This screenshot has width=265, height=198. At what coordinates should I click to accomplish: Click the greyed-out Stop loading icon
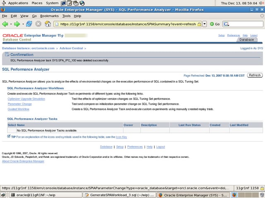pos(39,24)
